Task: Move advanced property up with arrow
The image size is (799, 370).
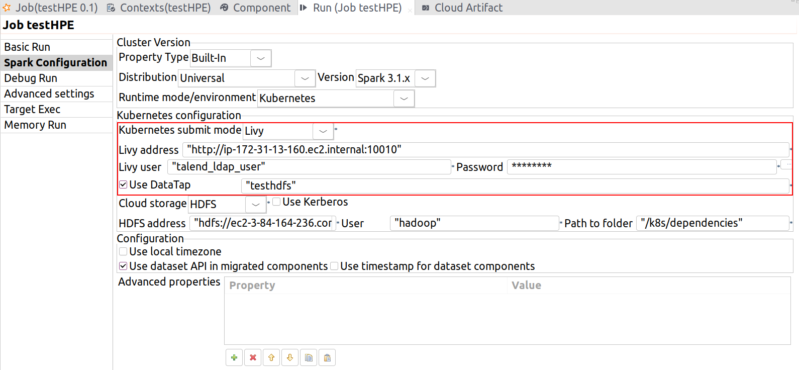Action: coord(271,357)
